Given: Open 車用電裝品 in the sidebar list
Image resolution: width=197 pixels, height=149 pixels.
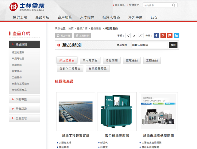Looking at the screenshot, I should [x=18, y=58].
